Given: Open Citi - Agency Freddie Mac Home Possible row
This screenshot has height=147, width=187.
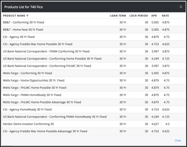Looking at the screenshot, I should [93, 44].
